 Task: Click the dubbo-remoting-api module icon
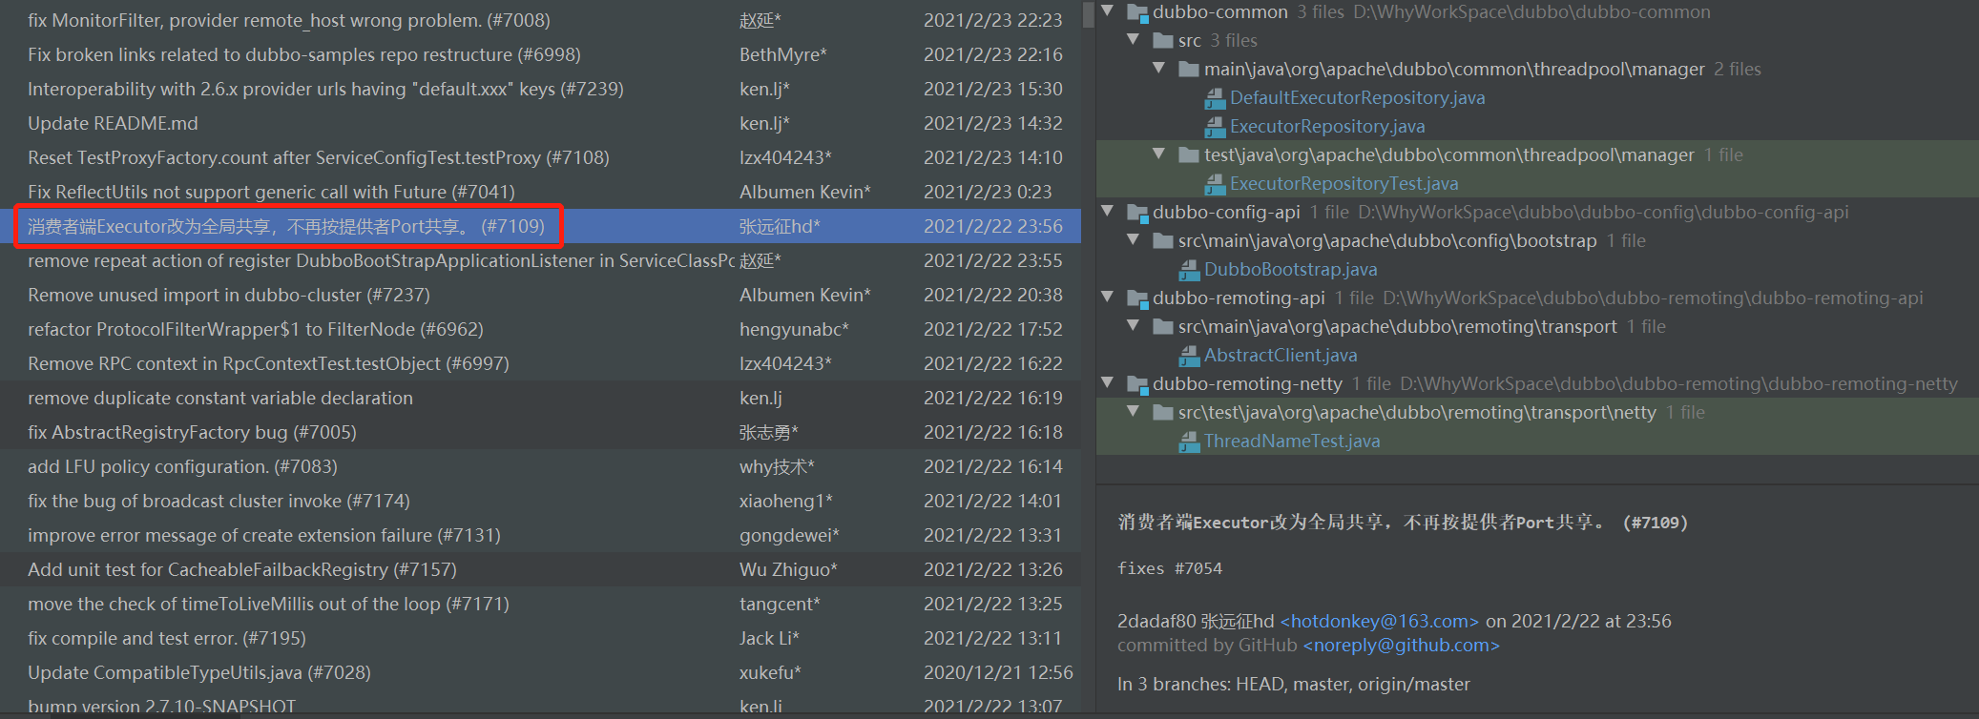coord(1137,298)
